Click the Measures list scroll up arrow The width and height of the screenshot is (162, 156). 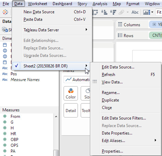coord(56,116)
